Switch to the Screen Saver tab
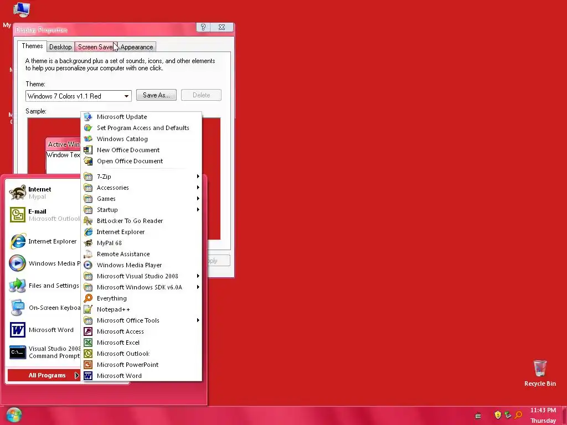The height and width of the screenshot is (425, 567). 95,47
